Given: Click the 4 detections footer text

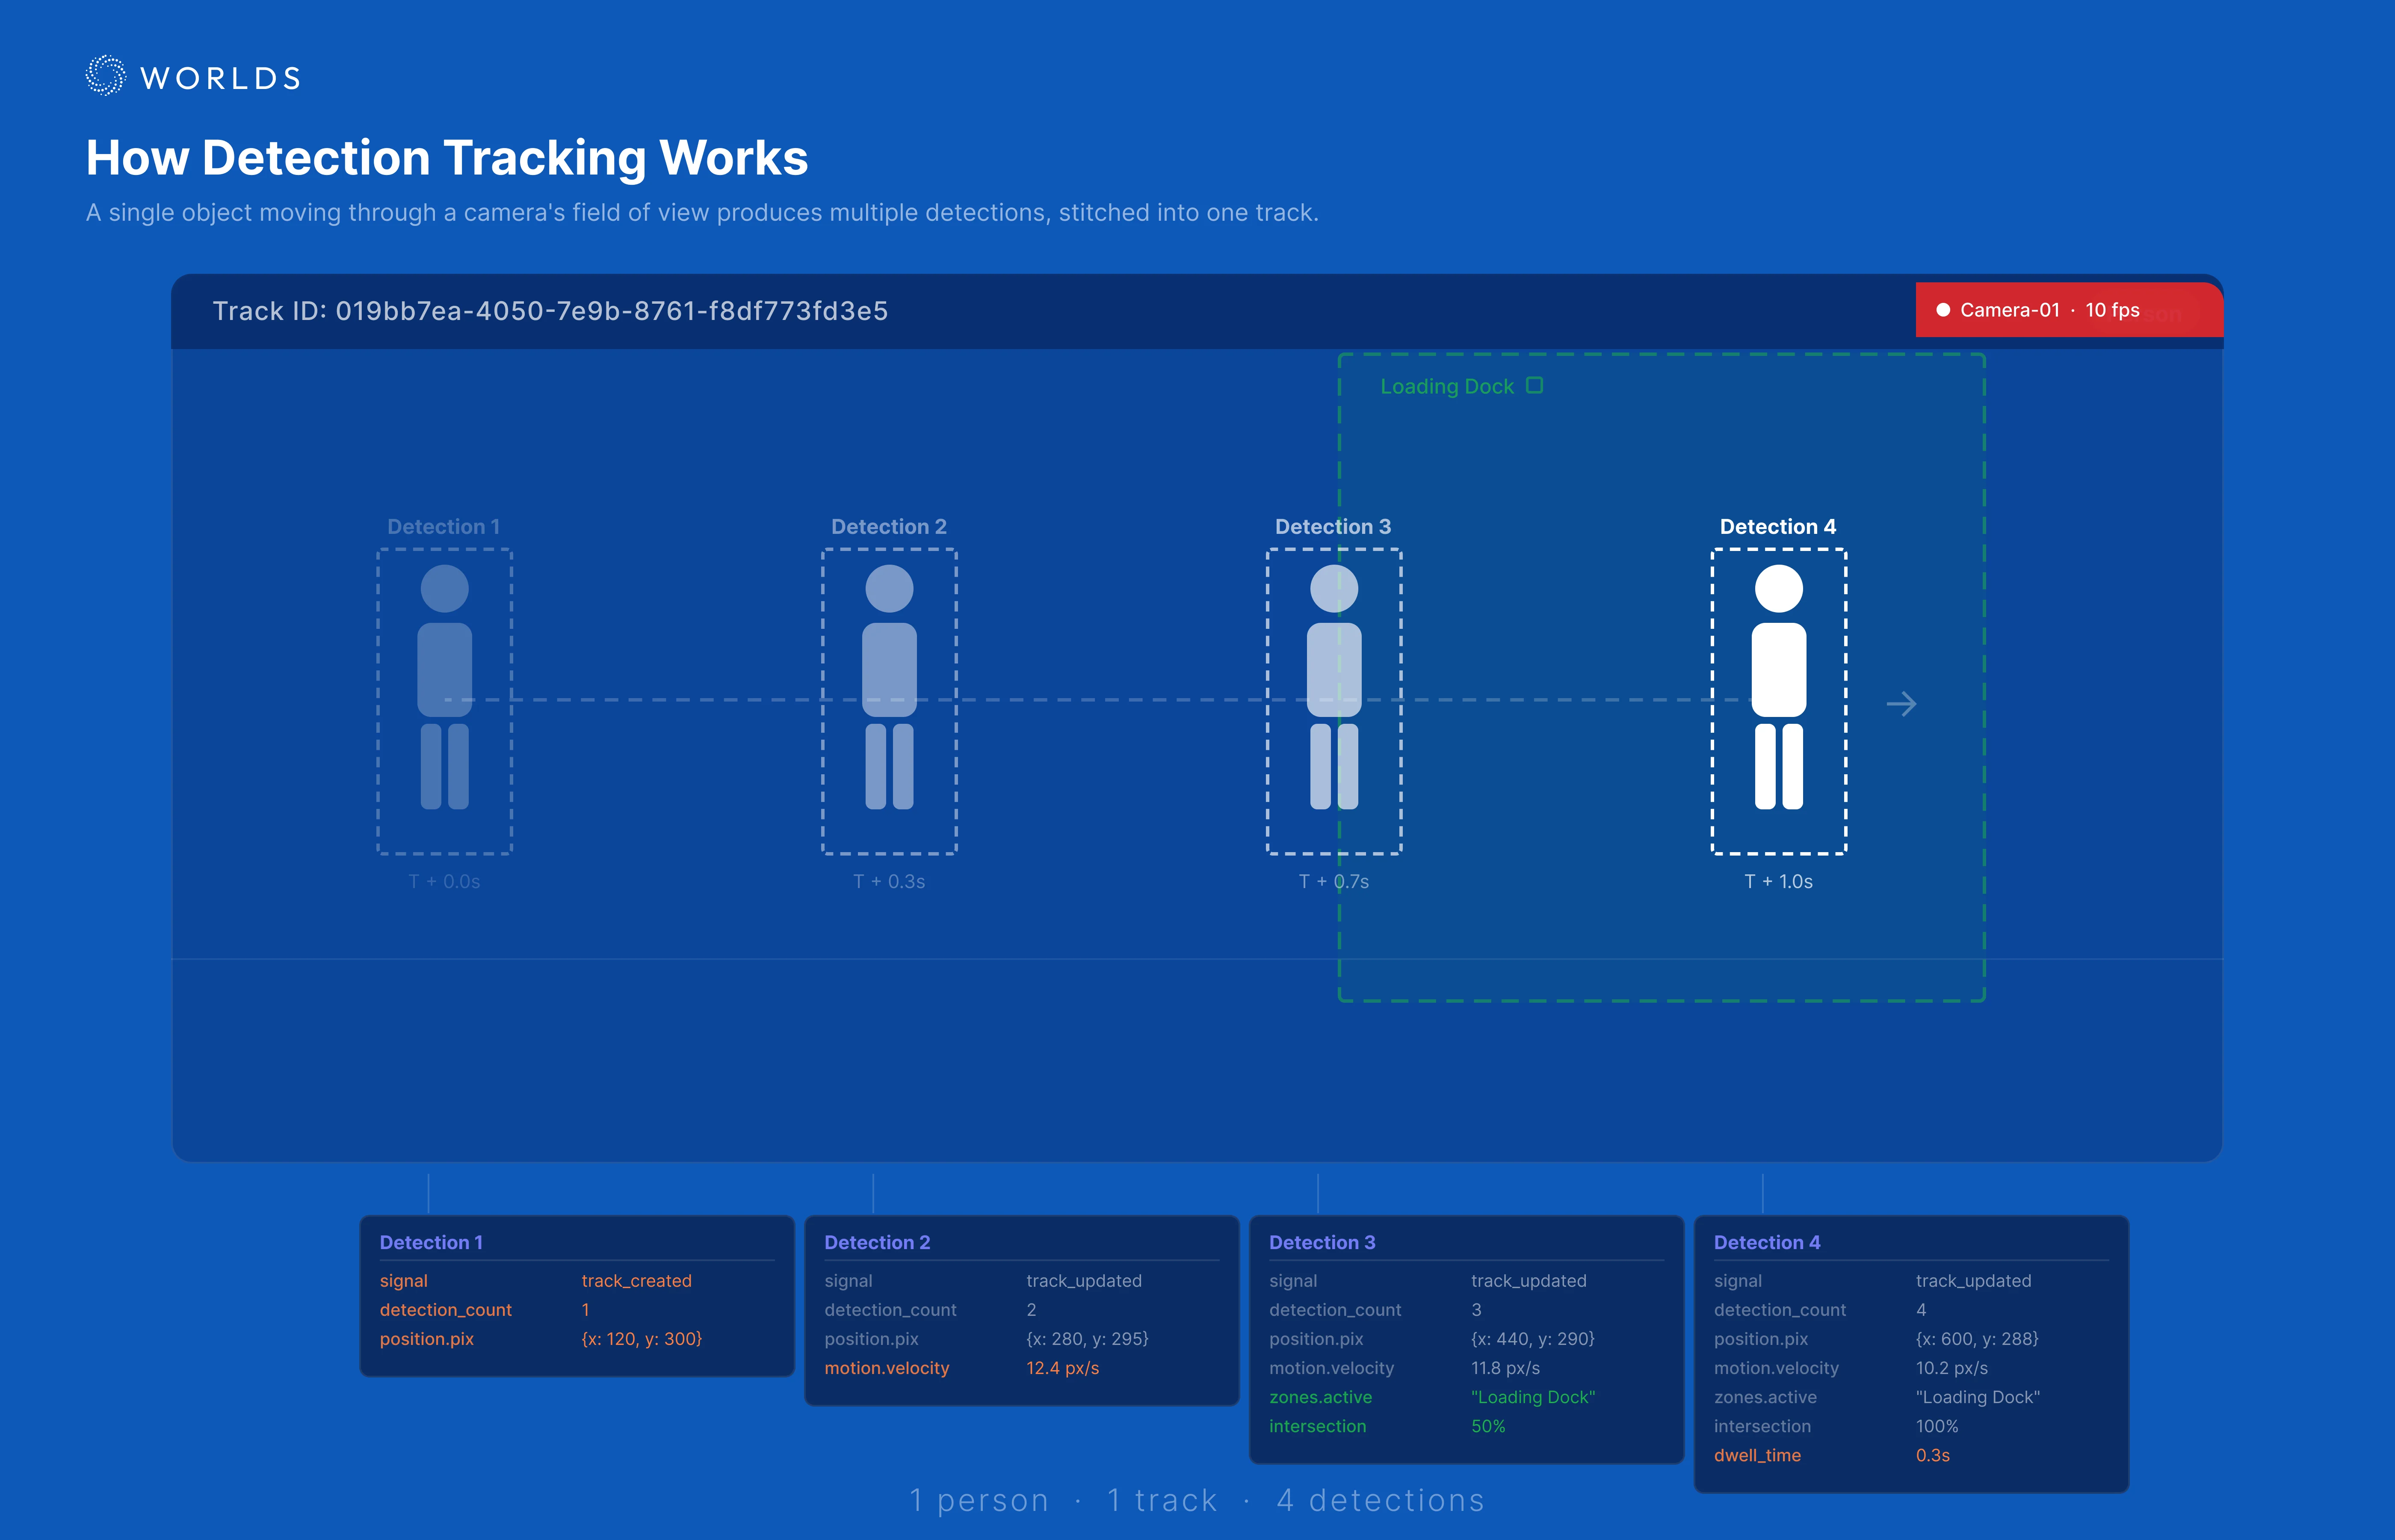Looking at the screenshot, I should pyautogui.click(x=1381, y=1500).
